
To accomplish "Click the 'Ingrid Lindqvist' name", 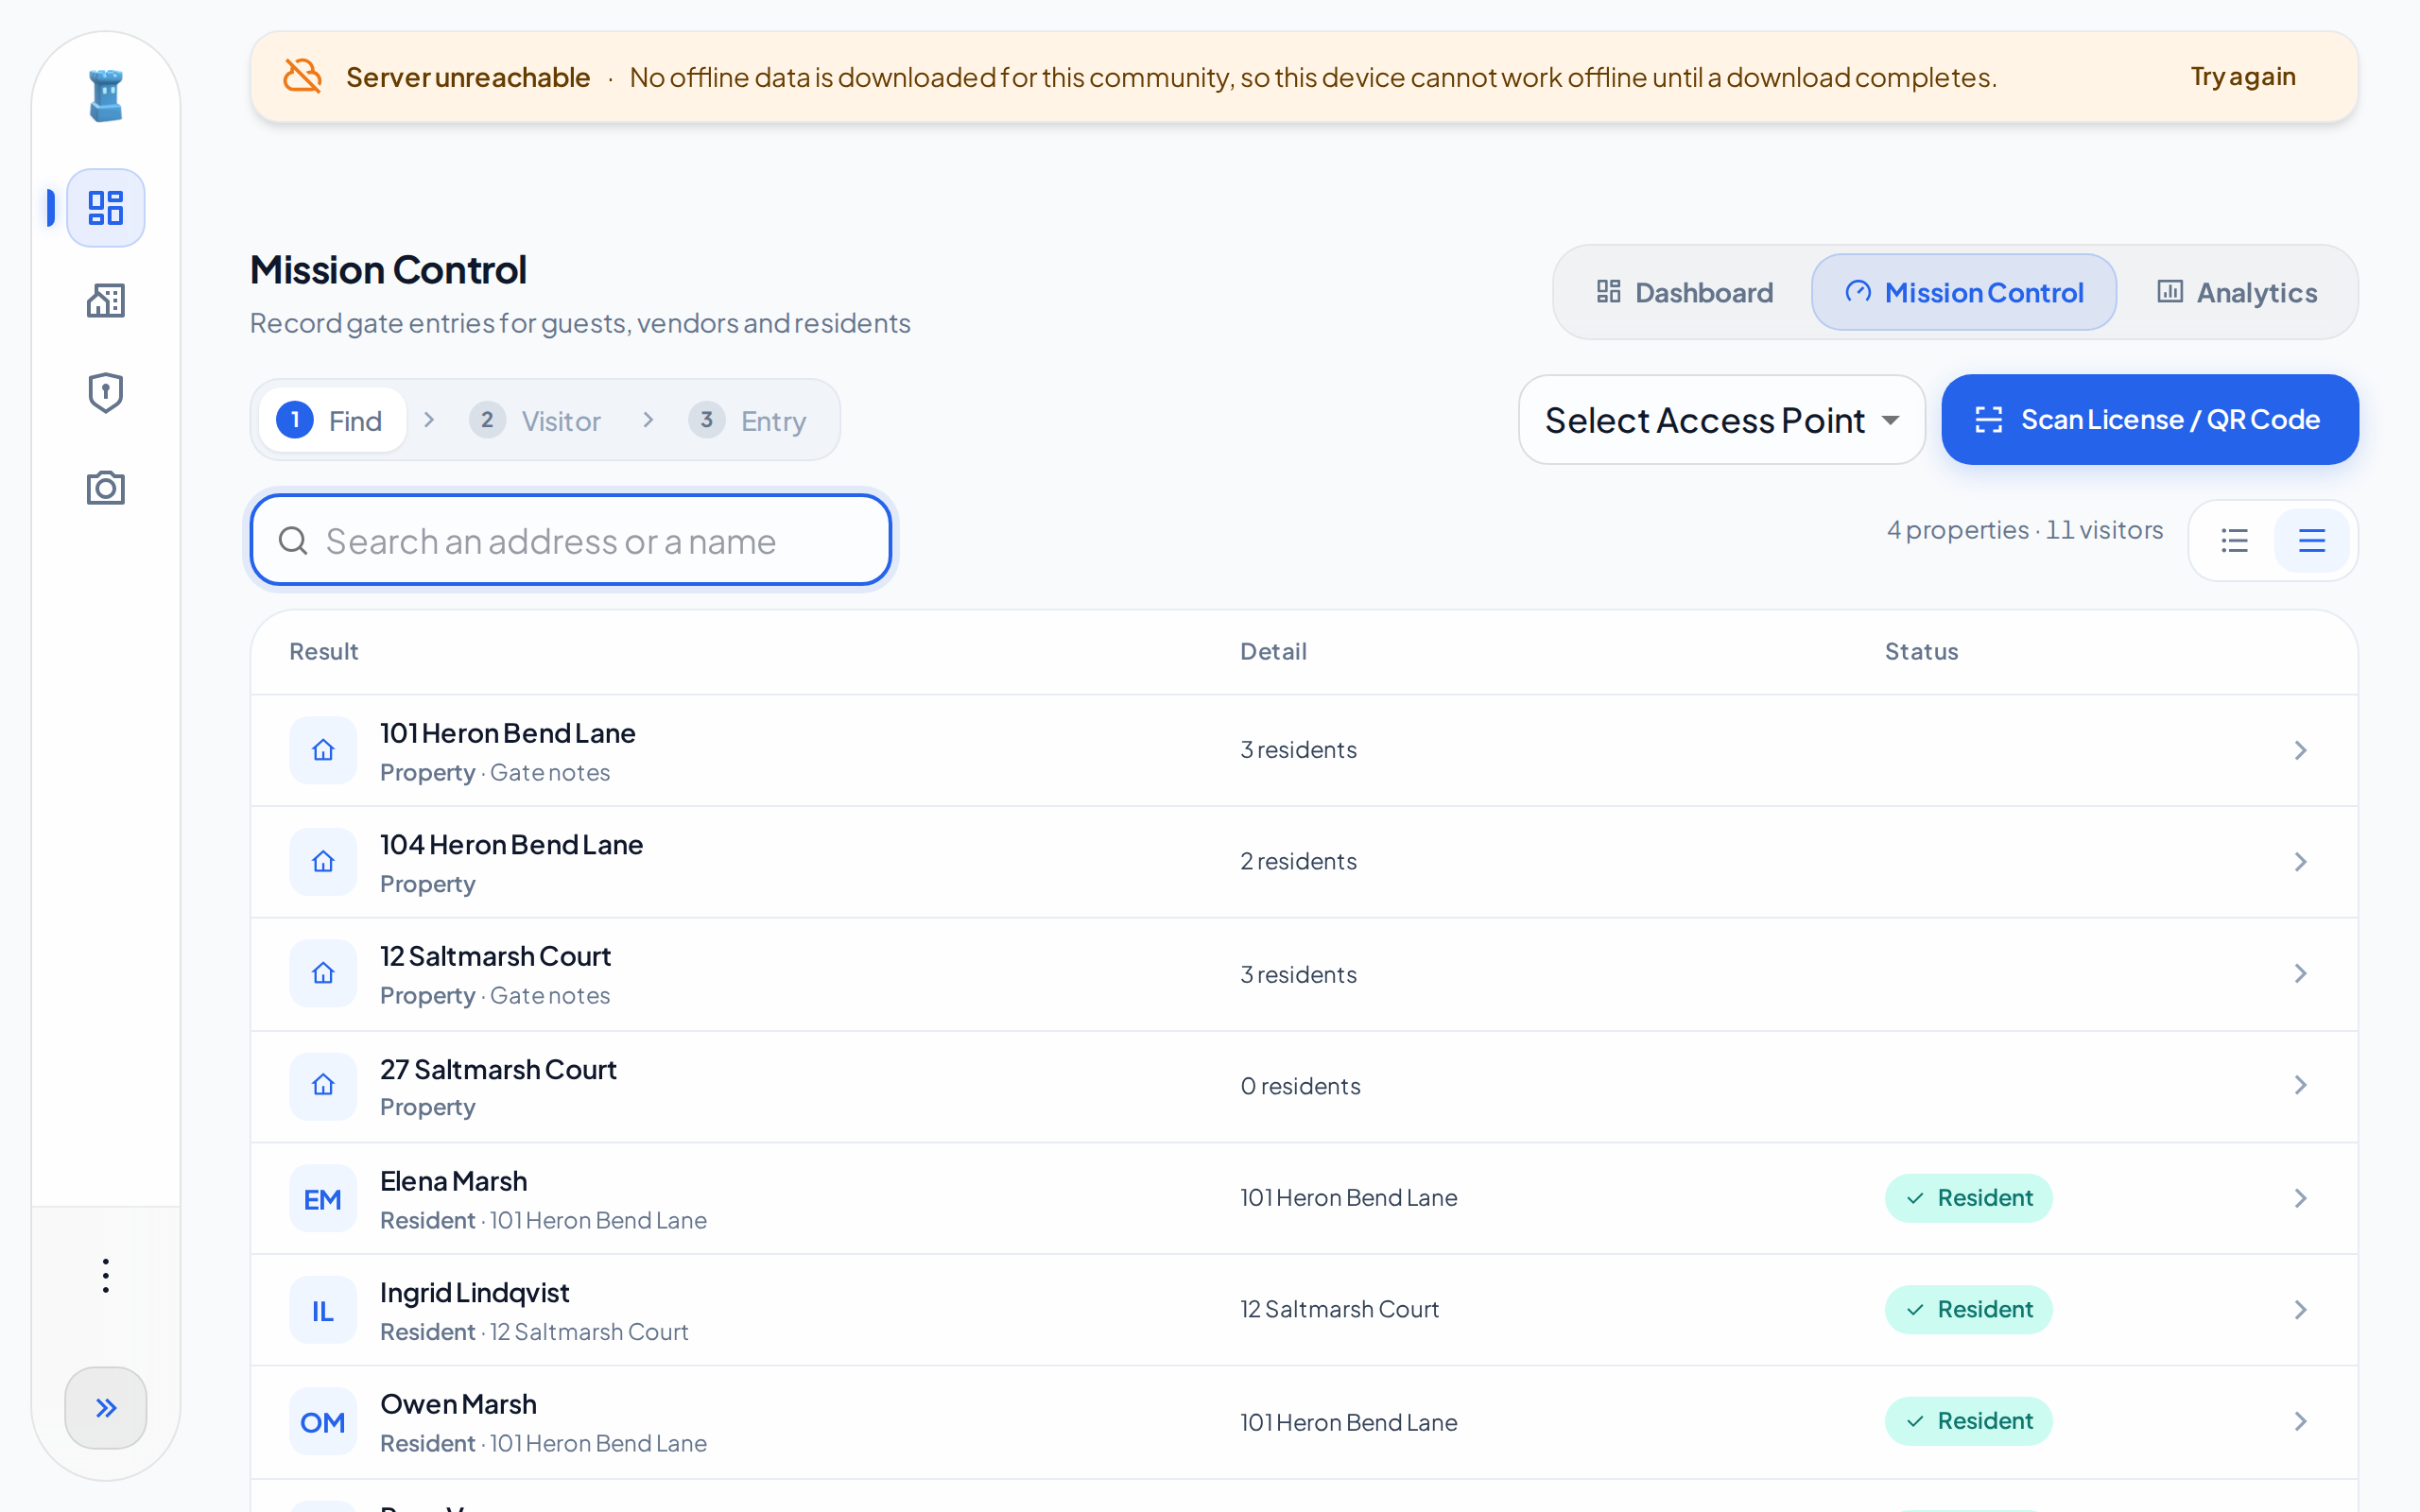I will point(474,1293).
